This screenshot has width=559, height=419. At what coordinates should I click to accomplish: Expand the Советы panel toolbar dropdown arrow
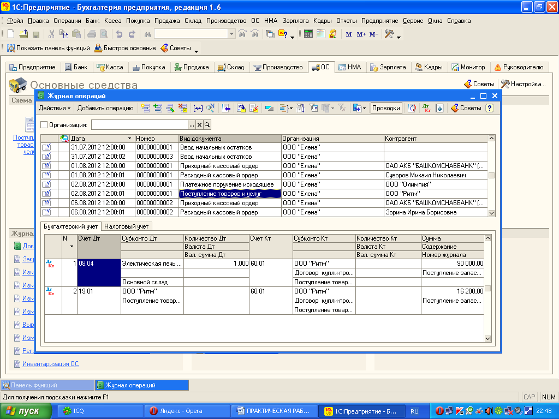(x=196, y=51)
